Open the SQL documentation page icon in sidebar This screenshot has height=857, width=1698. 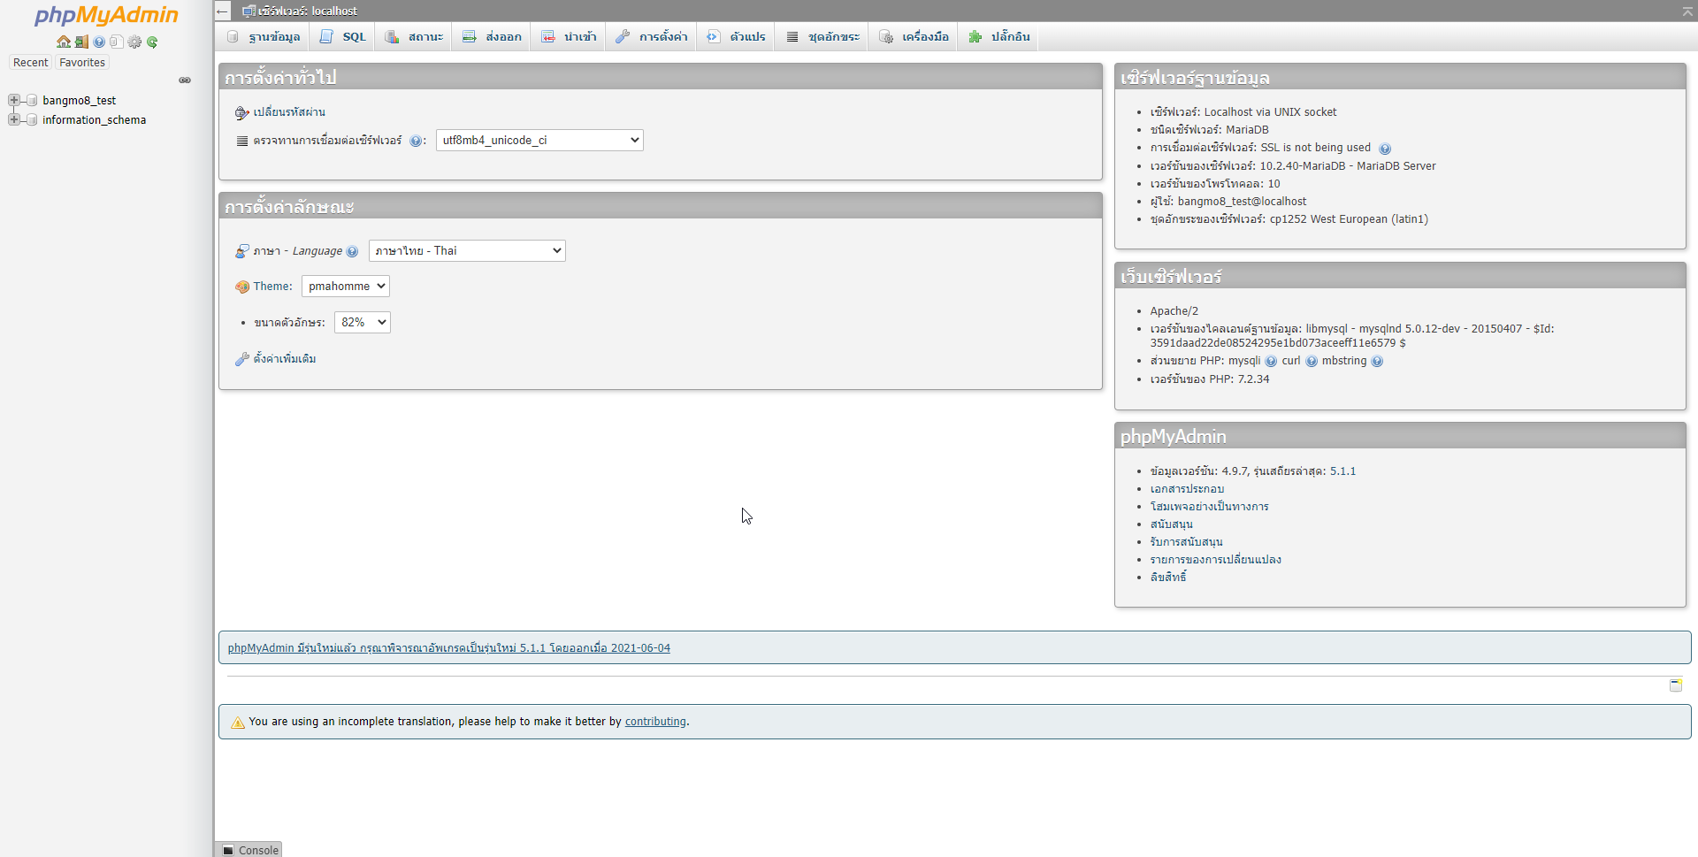coord(117,42)
